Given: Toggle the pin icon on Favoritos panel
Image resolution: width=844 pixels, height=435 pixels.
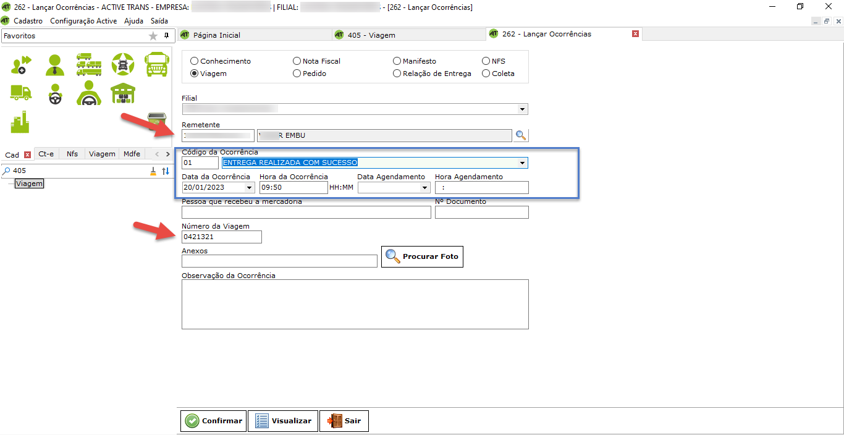Looking at the screenshot, I should click(x=166, y=36).
